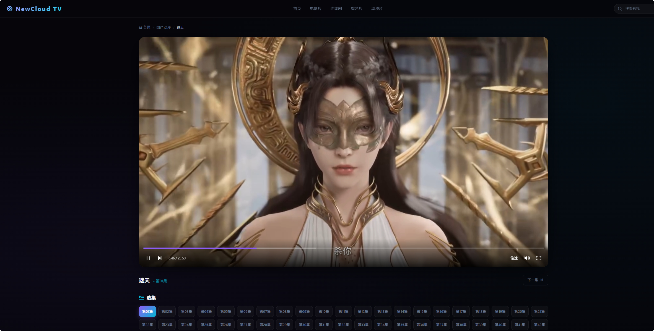This screenshot has width=654, height=331.
Task: Select episode 第37集
Action: pos(442,325)
